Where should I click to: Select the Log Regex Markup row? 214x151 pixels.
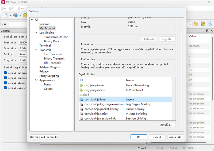tap(125, 104)
